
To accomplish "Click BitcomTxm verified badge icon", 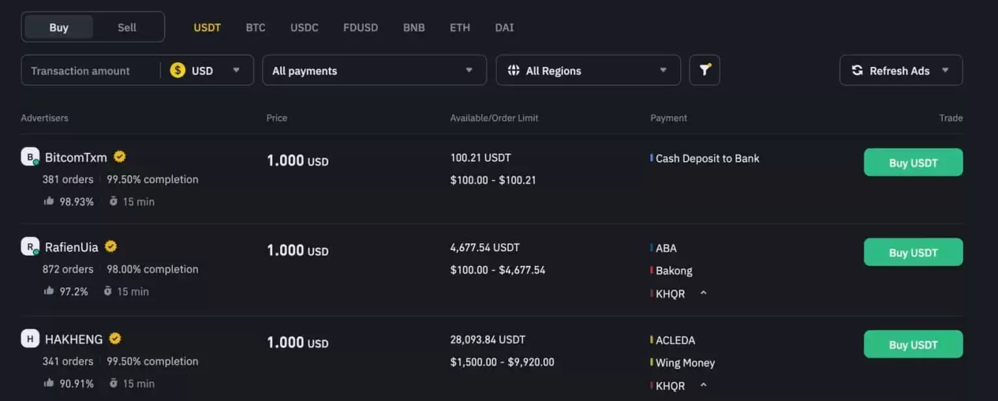I will [x=120, y=156].
